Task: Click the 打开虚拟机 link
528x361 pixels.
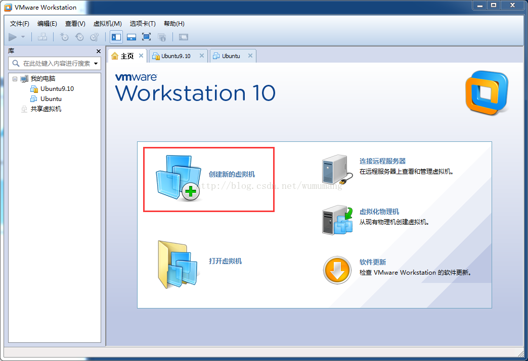Action: pos(225,261)
